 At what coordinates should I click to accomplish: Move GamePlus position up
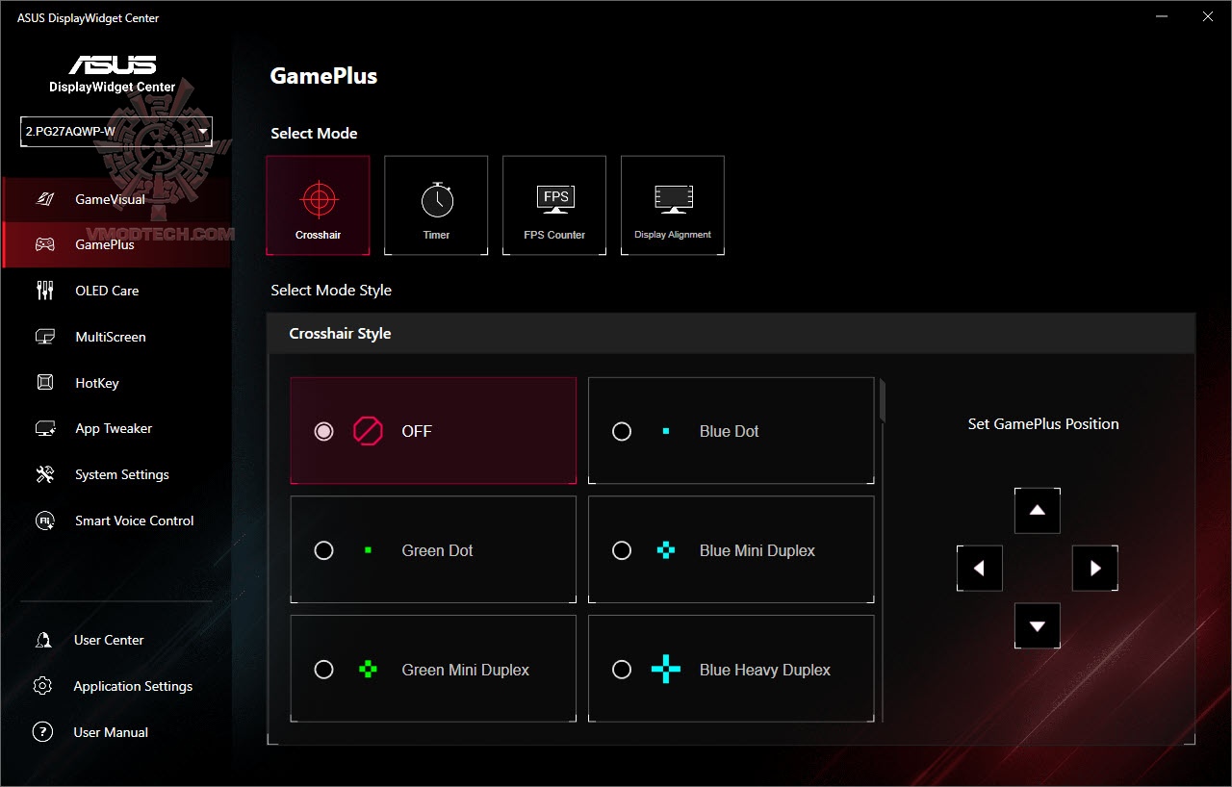1038,511
